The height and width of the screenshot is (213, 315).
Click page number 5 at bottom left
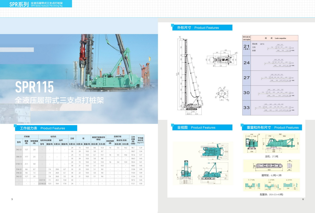point(12,199)
